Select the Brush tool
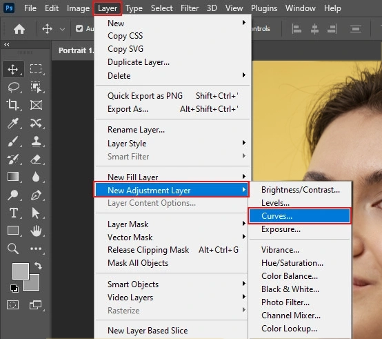The height and width of the screenshot is (339, 382). pyautogui.click(x=13, y=142)
